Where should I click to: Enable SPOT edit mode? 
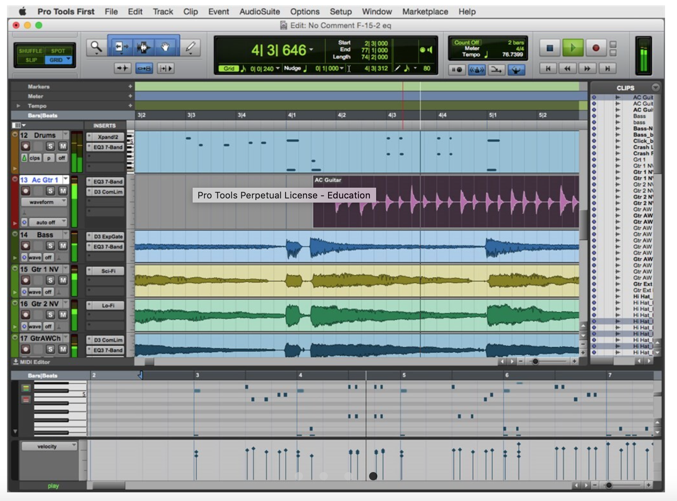pyautogui.click(x=58, y=51)
